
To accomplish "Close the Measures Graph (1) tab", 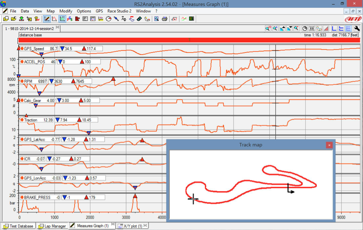I will click(x=112, y=225).
